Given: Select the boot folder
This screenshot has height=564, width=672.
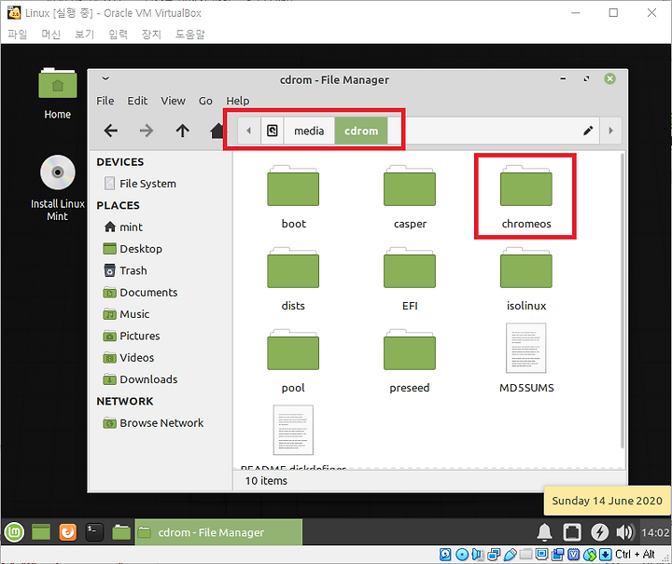Looking at the screenshot, I should coord(294,197).
